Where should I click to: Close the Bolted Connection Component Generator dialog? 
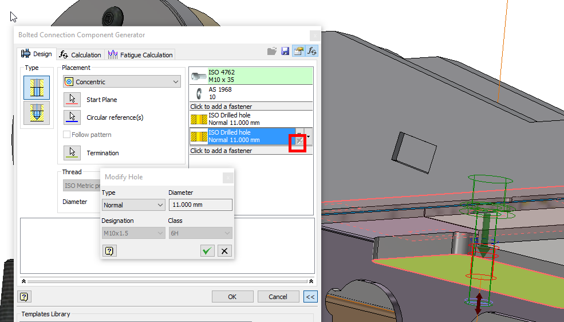coord(315,36)
